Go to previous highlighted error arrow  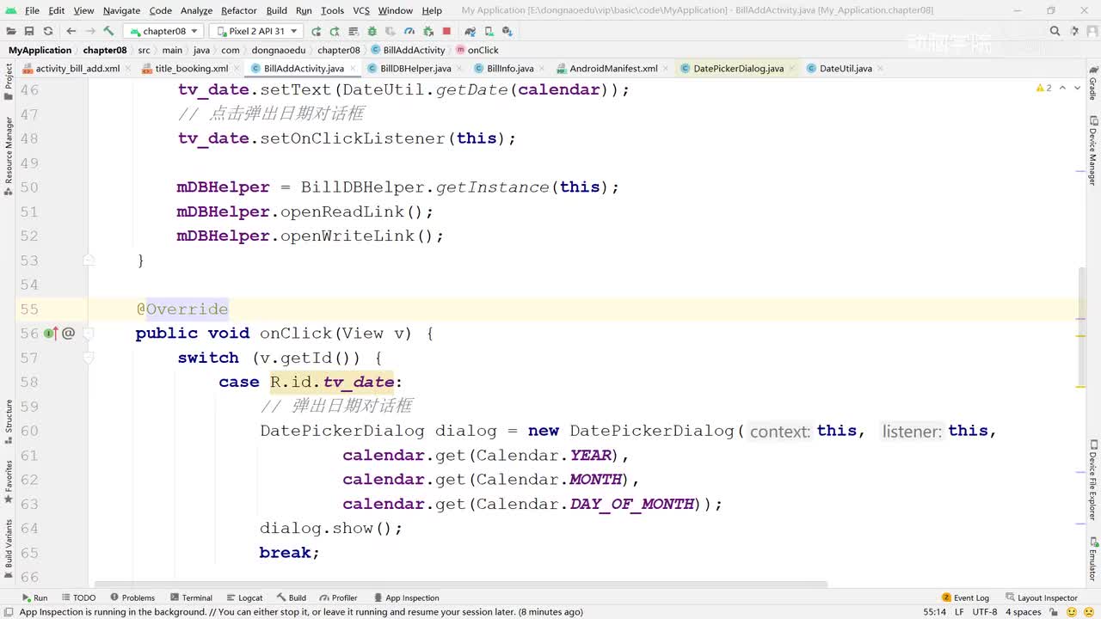click(x=1063, y=88)
